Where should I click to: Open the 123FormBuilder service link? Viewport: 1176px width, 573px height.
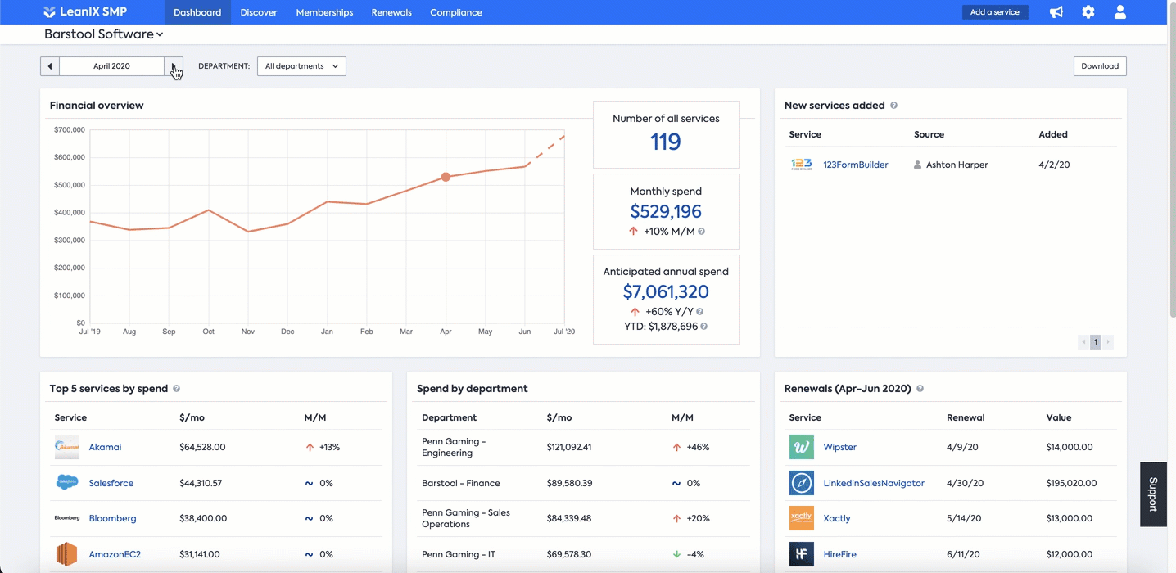coord(856,165)
